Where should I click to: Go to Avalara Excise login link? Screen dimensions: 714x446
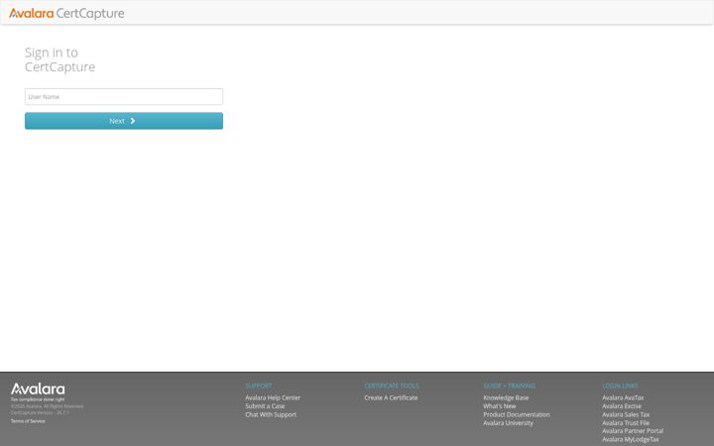tap(622, 406)
